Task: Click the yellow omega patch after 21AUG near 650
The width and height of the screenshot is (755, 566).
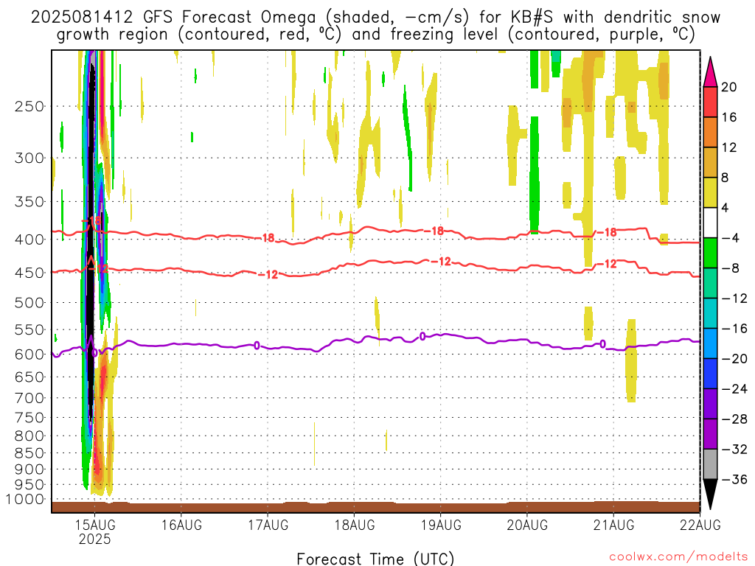Action: [631, 361]
